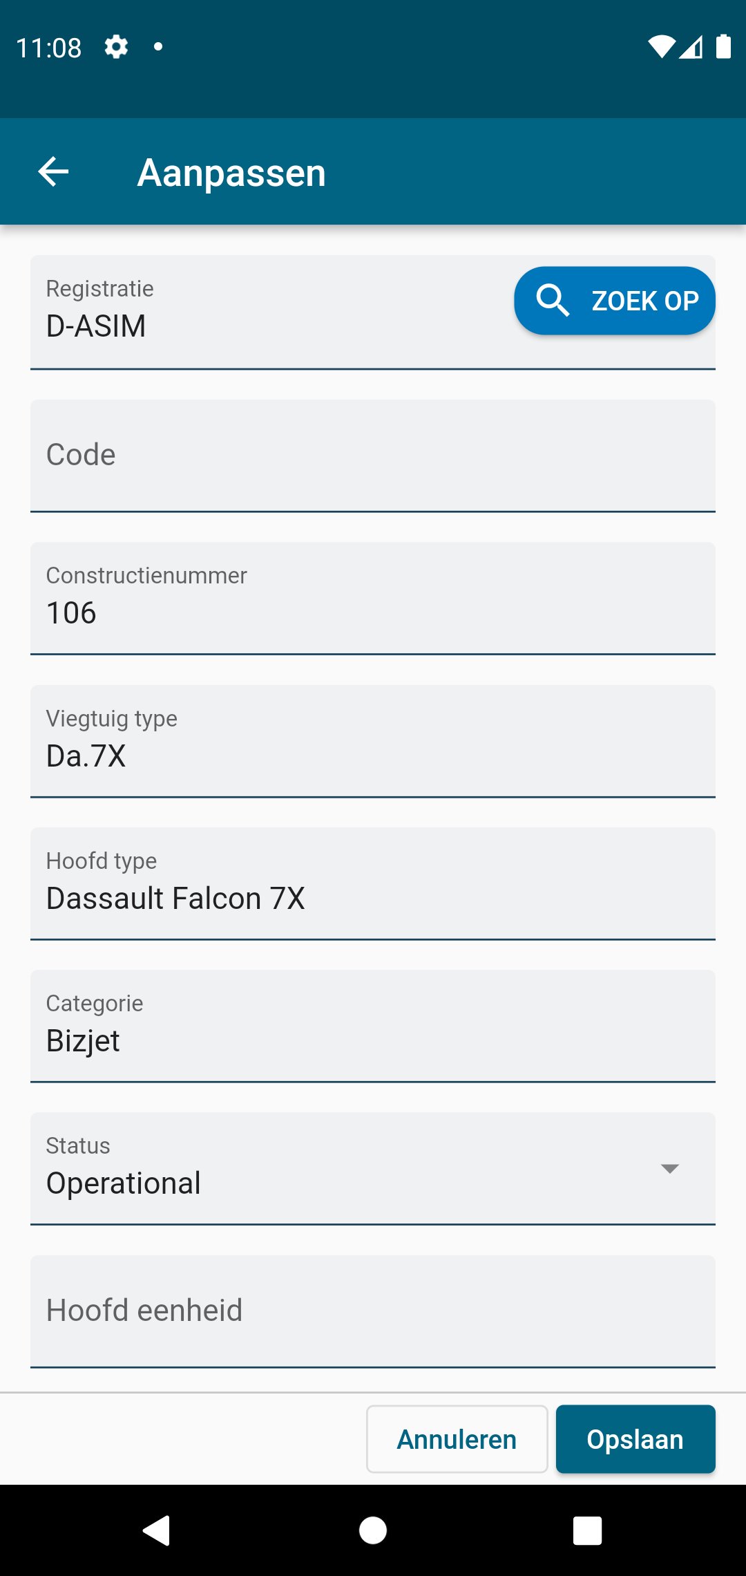The image size is (746, 1576).
Task: Tap the magnifier icon in ZOEK OP
Action: [x=553, y=301]
